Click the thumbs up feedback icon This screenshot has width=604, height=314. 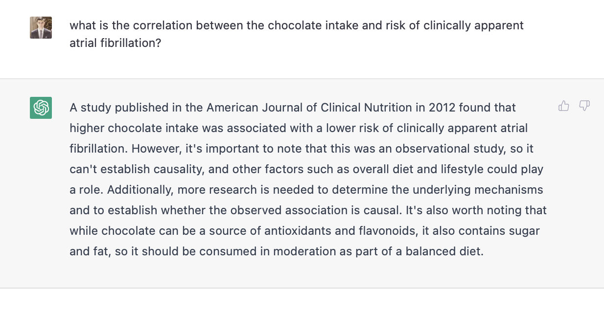[x=564, y=106]
